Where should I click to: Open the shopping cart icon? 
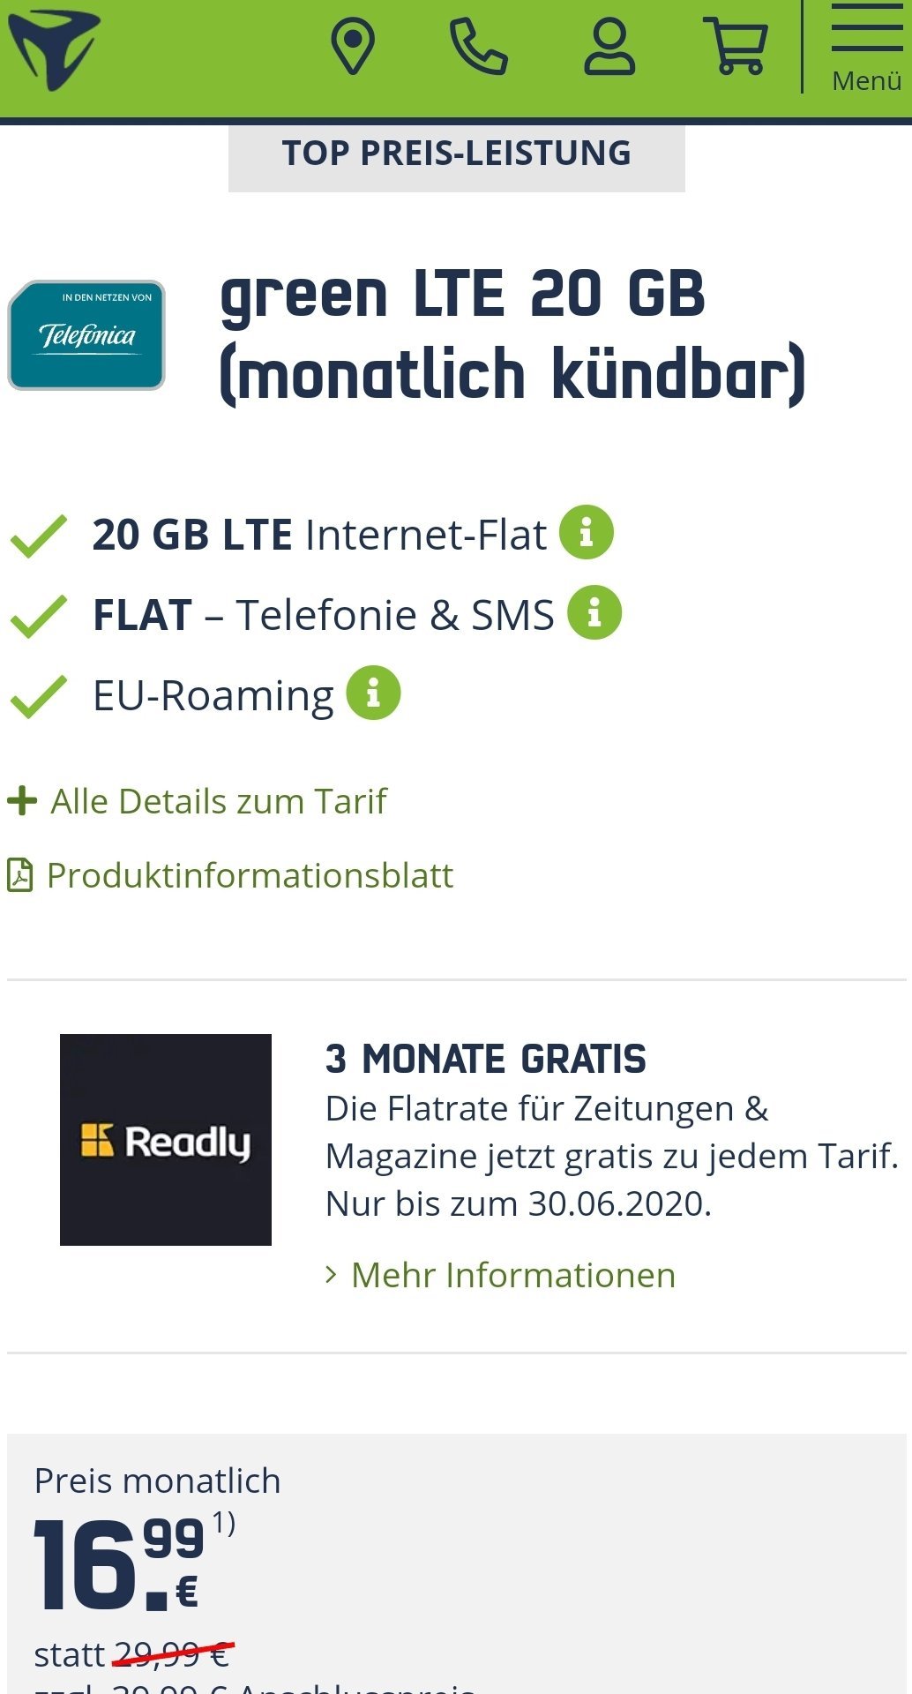pyautogui.click(x=736, y=48)
